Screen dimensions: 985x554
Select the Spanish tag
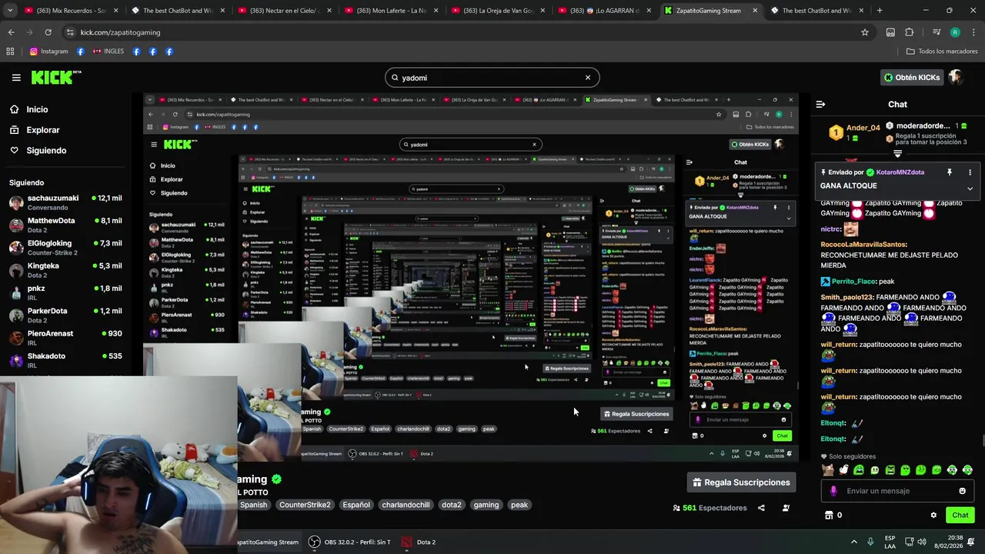(x=253, y=505)
